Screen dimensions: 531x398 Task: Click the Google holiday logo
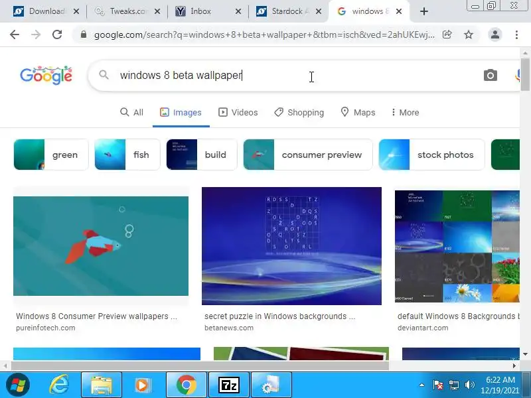point(46,75)
